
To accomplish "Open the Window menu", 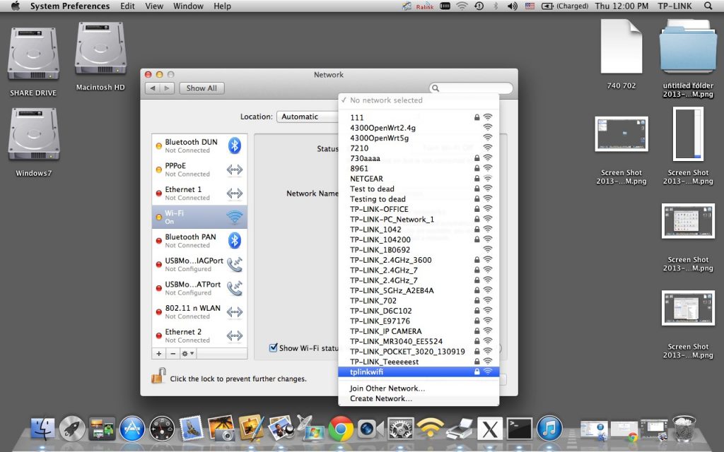I will [188, 6].
